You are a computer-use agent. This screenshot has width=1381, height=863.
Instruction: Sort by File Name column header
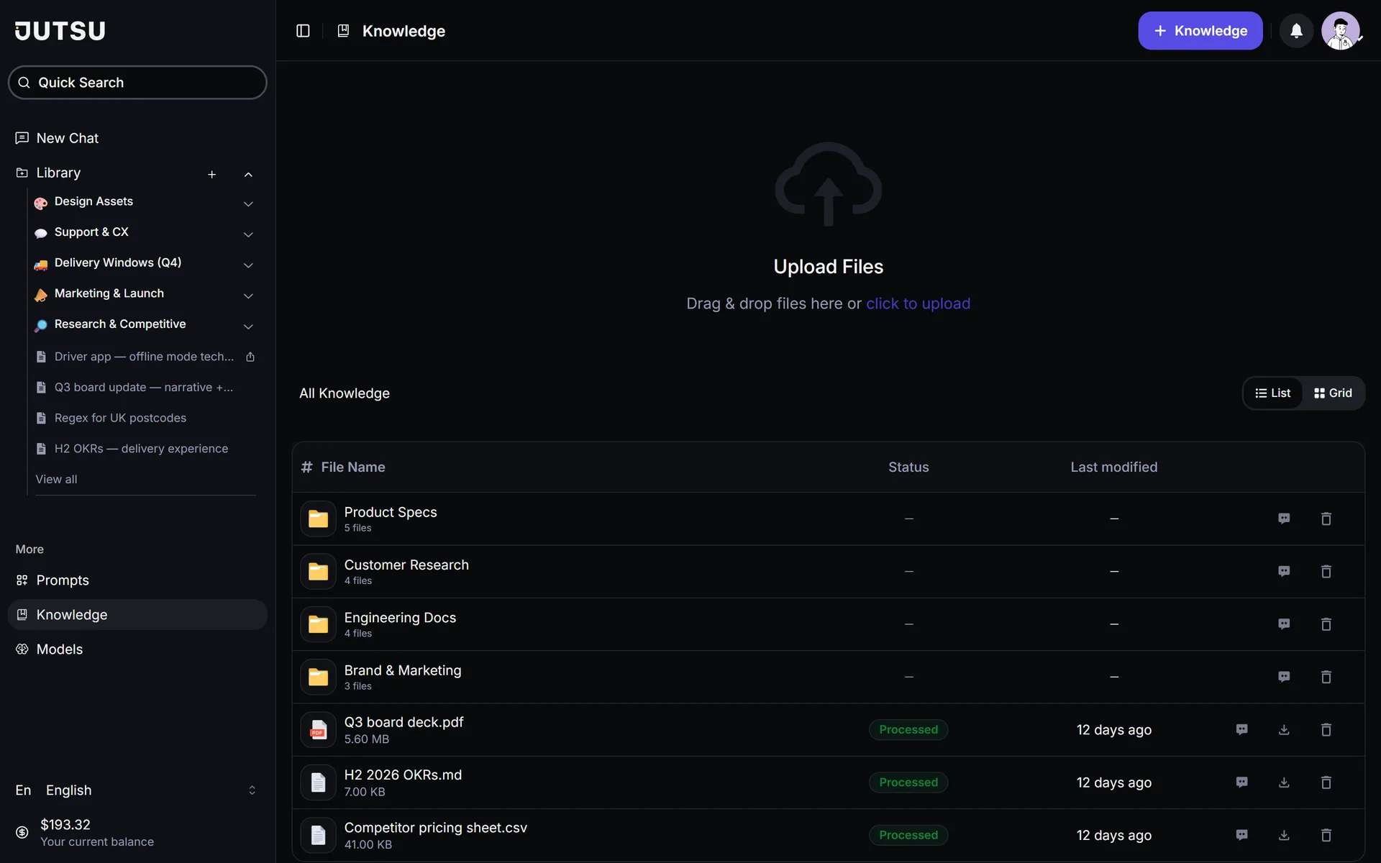pos(352,467)
